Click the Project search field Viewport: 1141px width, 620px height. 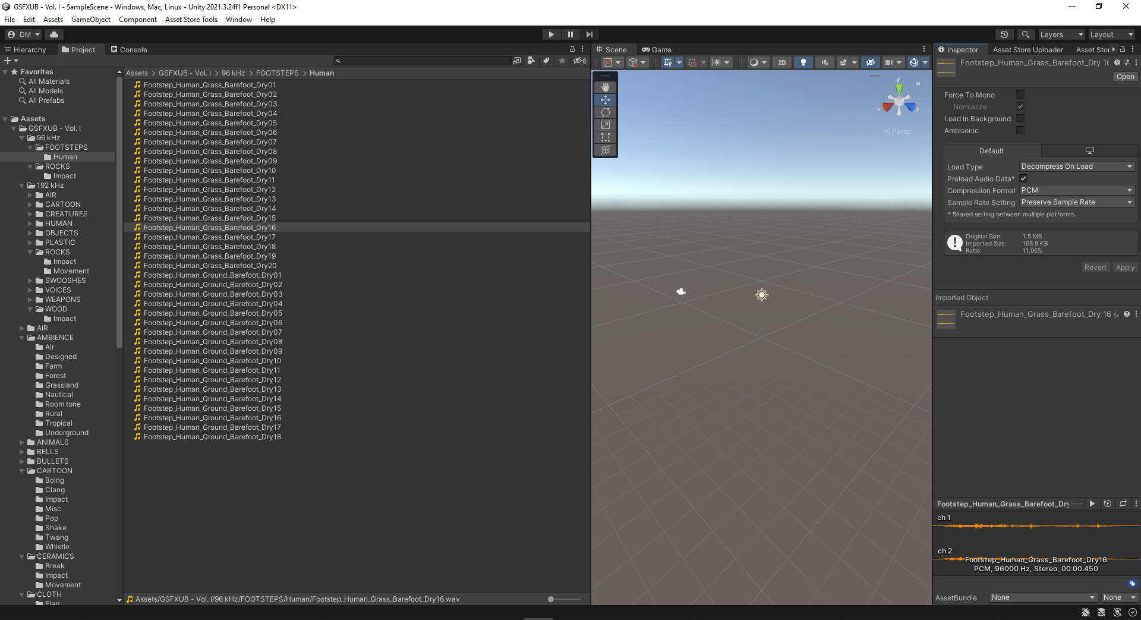pos(422,61)
